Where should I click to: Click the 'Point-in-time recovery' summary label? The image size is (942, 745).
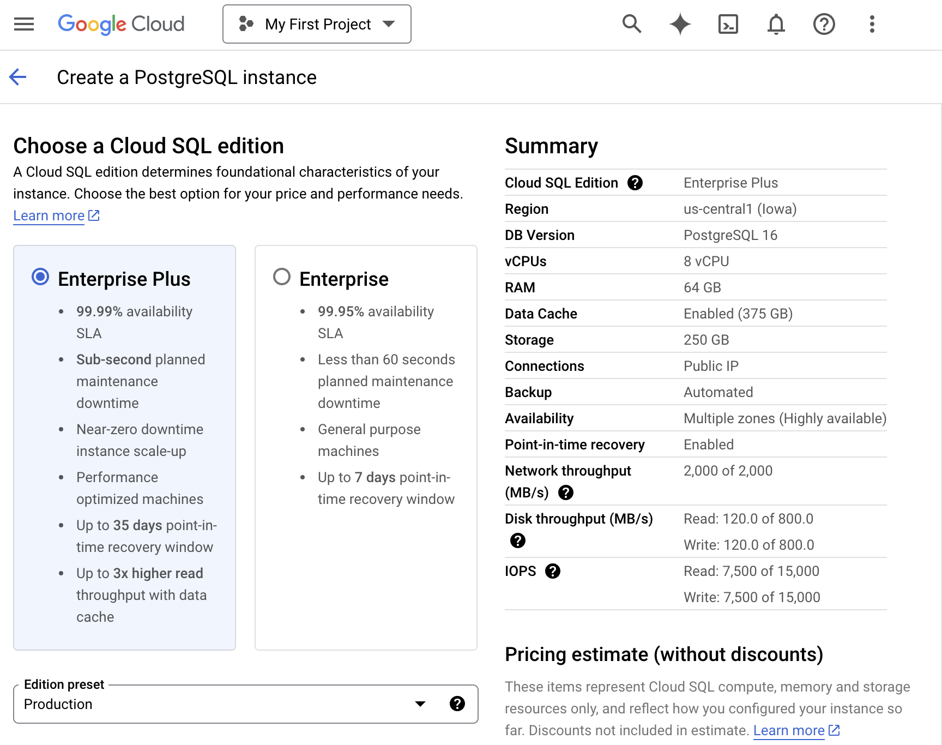575,444
